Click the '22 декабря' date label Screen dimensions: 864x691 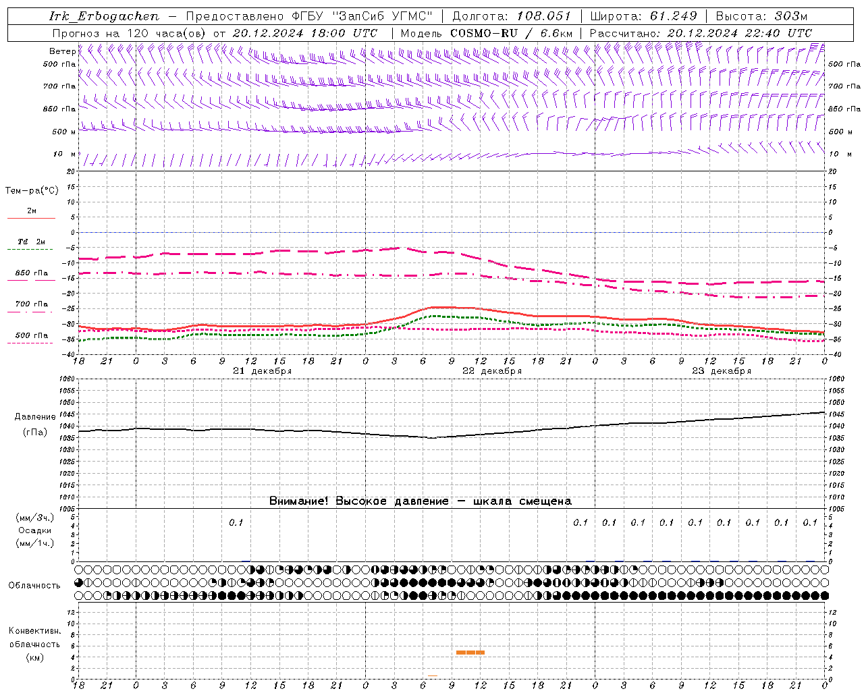492,371
